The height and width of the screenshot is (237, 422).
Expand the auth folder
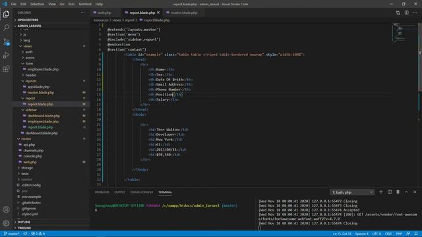(29, 52)
